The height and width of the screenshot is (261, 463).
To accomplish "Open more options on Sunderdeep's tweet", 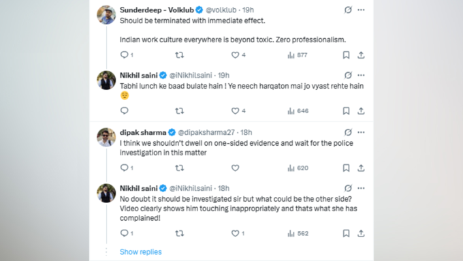I will tap(361, 10).
